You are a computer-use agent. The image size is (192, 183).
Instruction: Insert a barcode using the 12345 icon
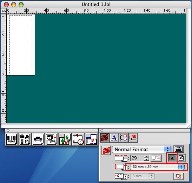click(12, 139)
